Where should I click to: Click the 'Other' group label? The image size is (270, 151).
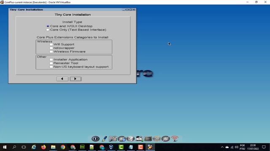click(42, 57)
